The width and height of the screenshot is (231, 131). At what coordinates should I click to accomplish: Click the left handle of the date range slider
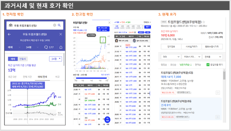75,78
